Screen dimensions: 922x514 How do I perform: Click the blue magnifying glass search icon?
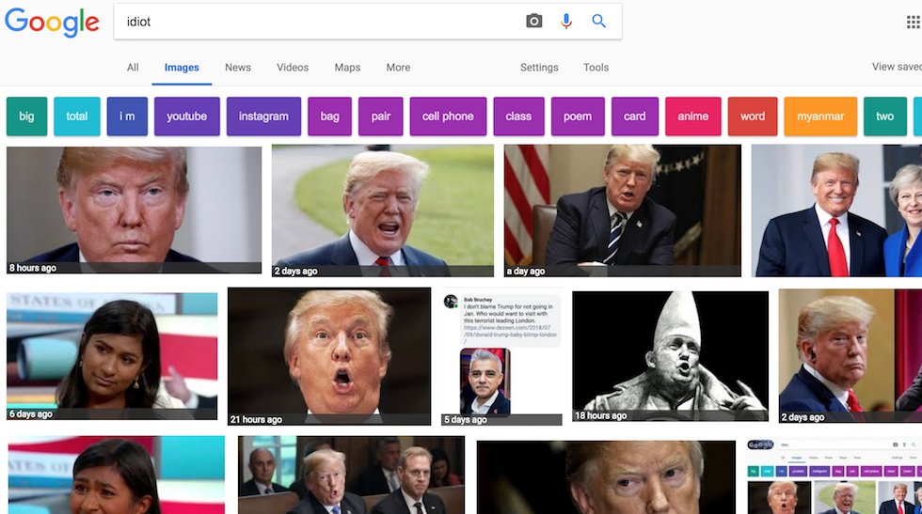tap(598, 22)
